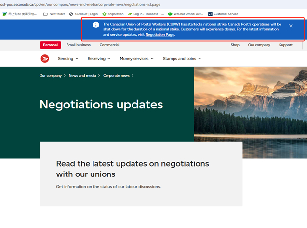Screen dimensions: 307x228
Task: Open the New folder bookmark folder
Action: click(x=54, y=14)
